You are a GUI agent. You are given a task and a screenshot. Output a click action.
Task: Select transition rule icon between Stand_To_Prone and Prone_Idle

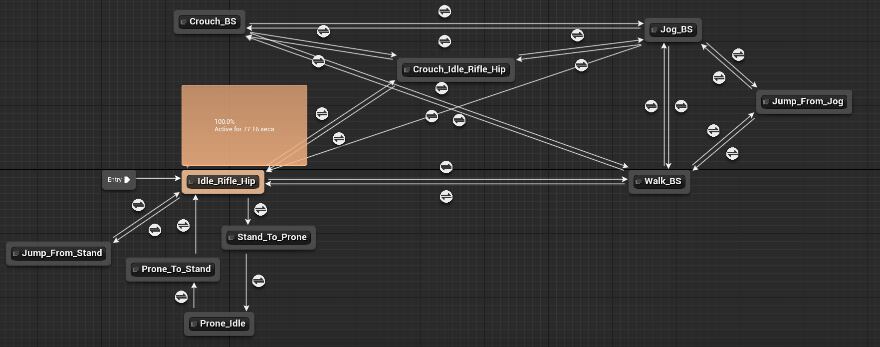click(x=258, y=281)
